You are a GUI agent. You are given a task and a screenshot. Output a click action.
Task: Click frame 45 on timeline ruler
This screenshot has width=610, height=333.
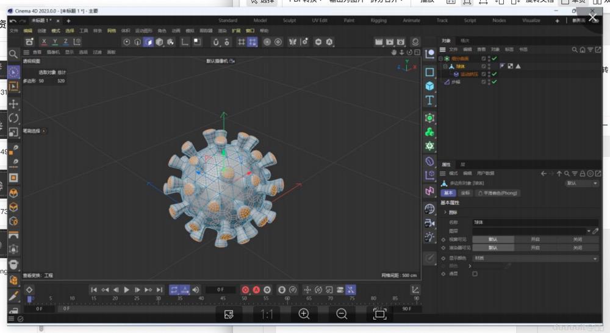click(223, 298)
